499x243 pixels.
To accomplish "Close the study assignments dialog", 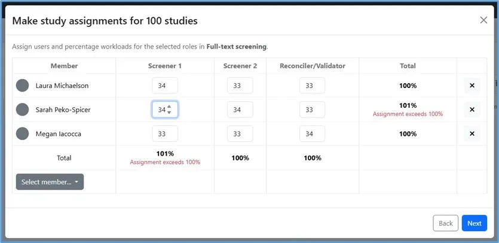I will (x=483, y=20).
